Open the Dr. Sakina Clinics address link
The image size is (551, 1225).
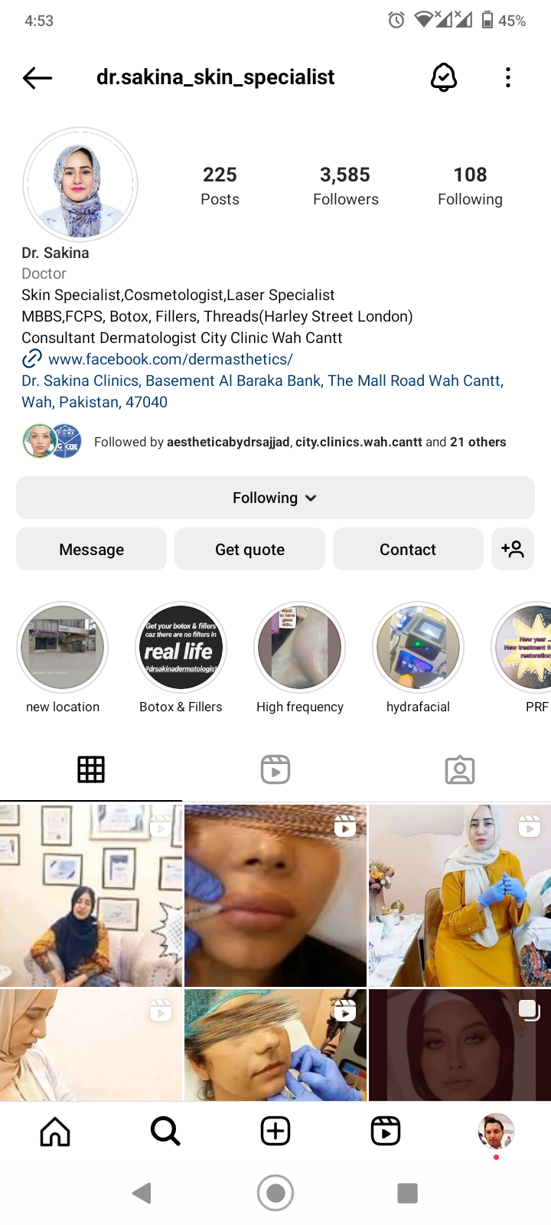pyautogui.click(x=262, y=391)
